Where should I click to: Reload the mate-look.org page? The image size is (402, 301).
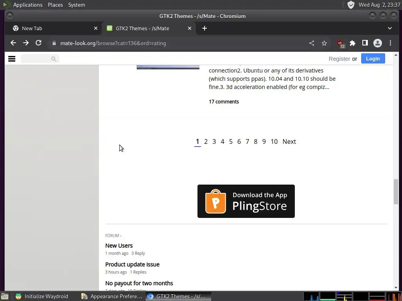[38, 43]
